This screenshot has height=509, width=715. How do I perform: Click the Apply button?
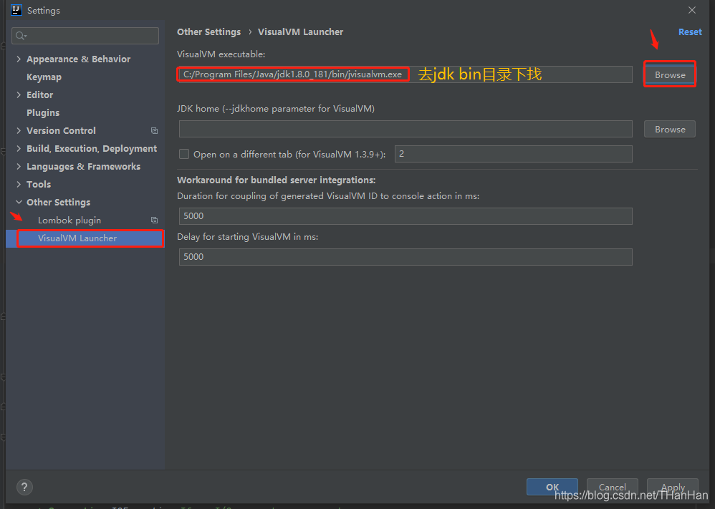pos(673,487)
